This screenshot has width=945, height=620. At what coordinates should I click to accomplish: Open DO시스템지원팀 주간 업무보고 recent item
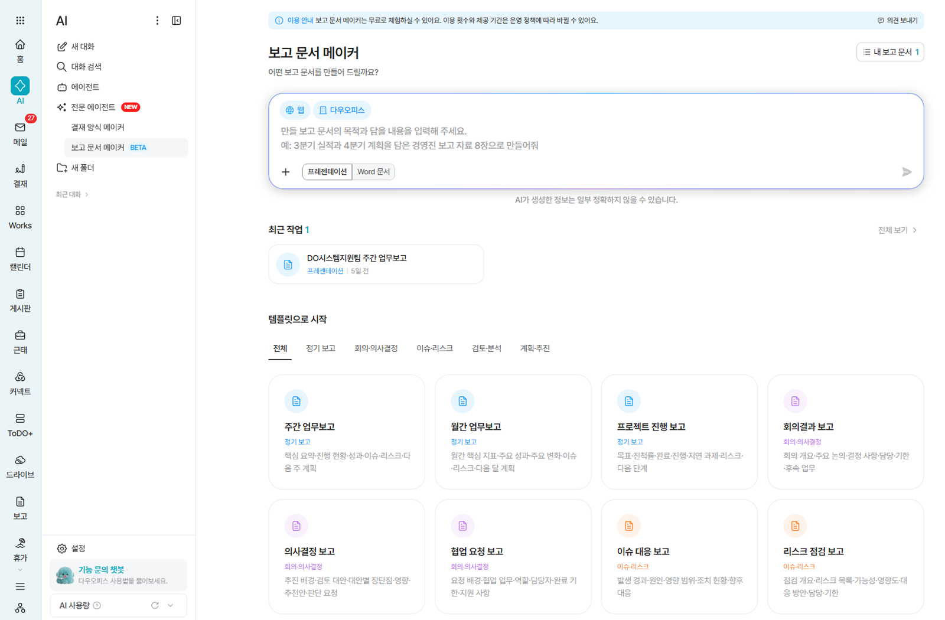tap(376, 265)
